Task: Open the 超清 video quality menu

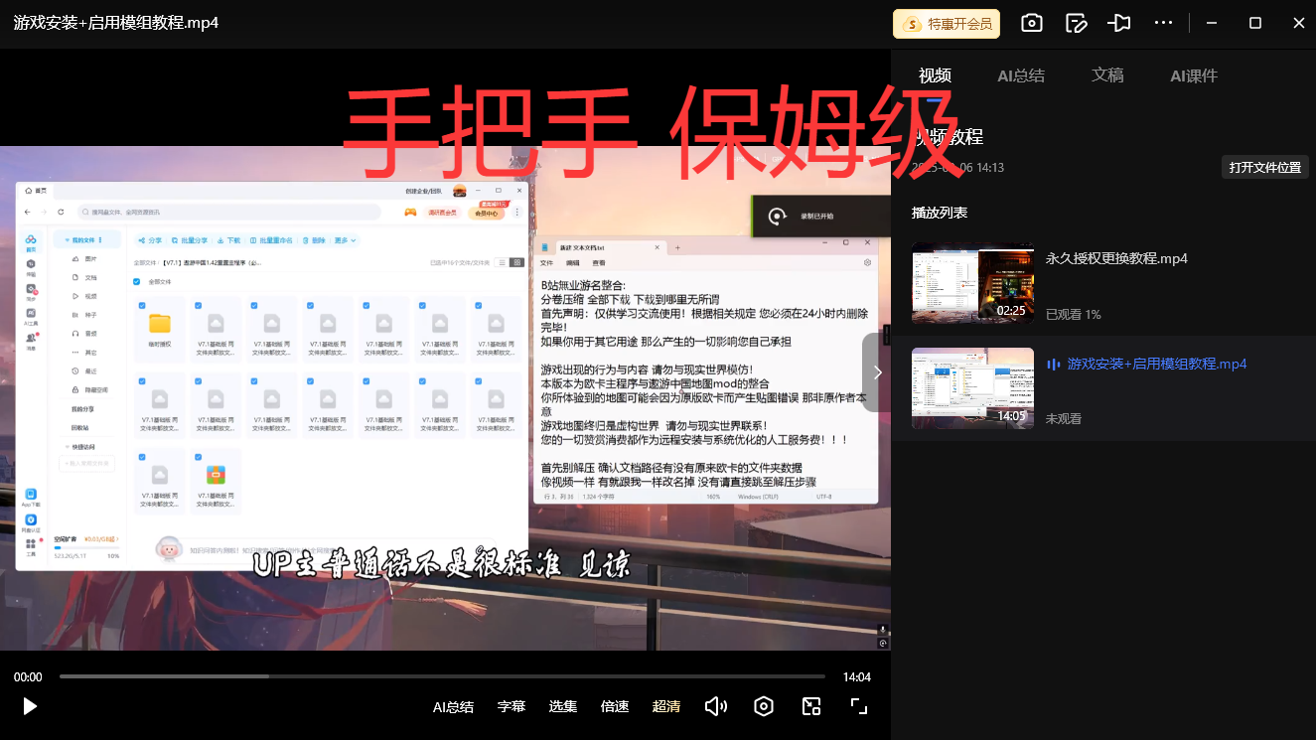Action: pos(666,706)
